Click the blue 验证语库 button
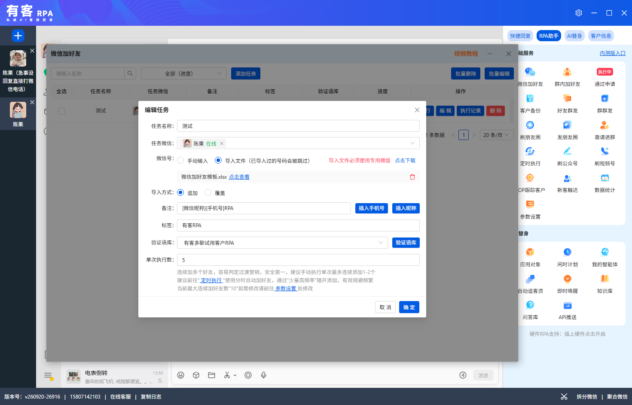632x405 pixels. point(406,243)
